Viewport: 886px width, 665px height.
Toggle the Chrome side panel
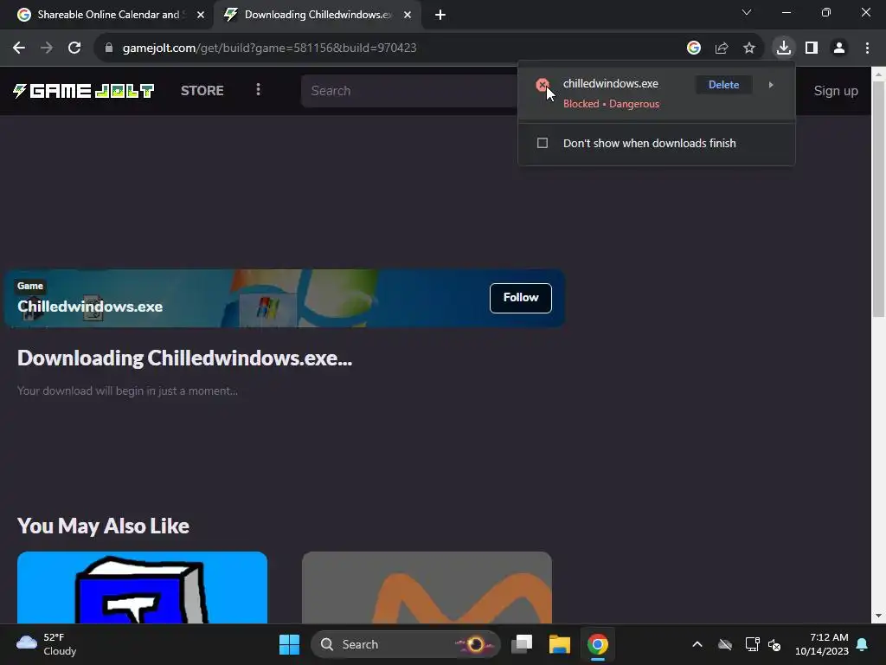click(812, 48)
